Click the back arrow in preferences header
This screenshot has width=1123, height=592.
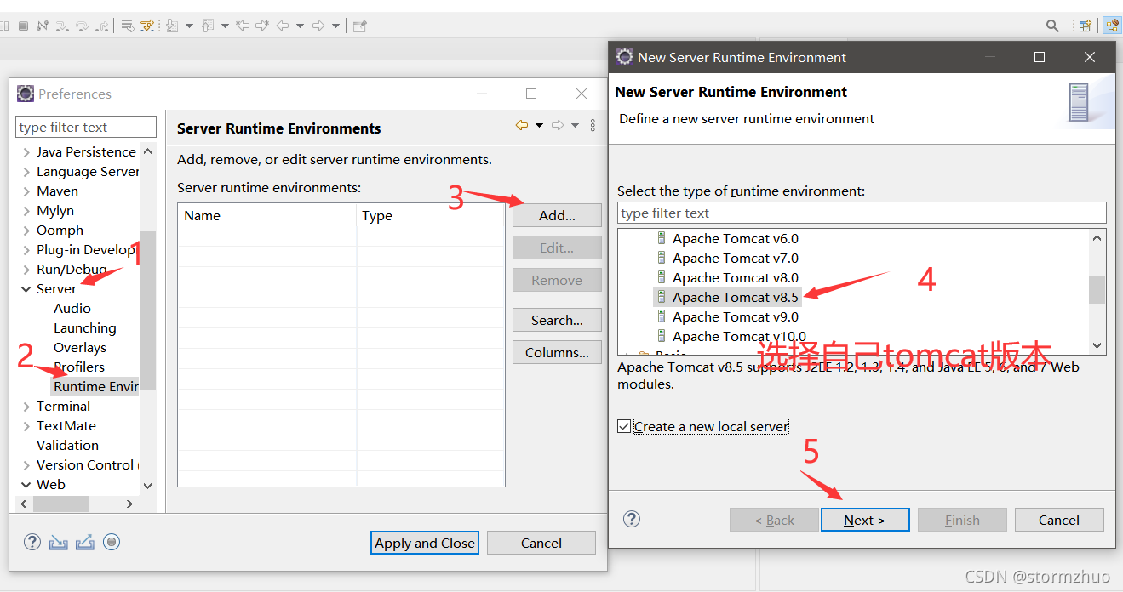[522, 125]
